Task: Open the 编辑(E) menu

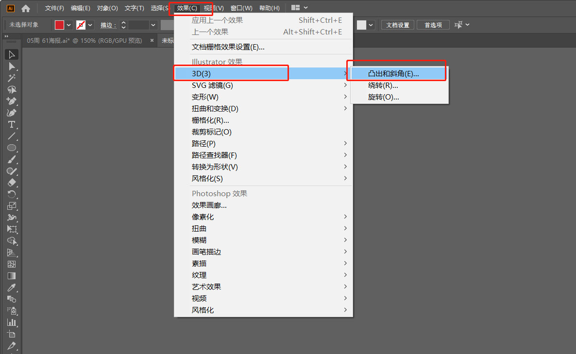Action: 81,8
